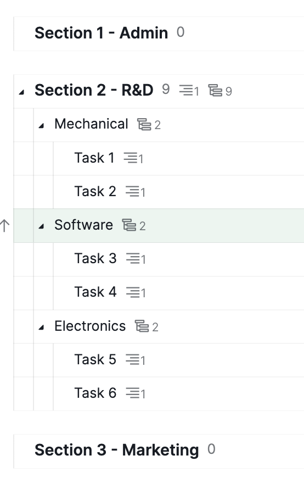Click the description lines icon in Section 2 header

tap(186, 90)
